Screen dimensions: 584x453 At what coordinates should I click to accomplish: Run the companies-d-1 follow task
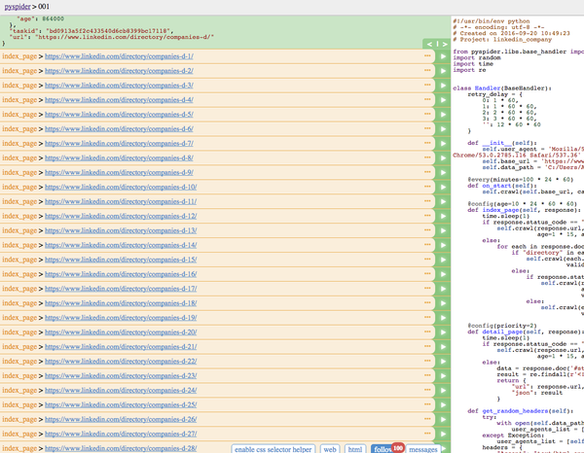coord(443,56)
